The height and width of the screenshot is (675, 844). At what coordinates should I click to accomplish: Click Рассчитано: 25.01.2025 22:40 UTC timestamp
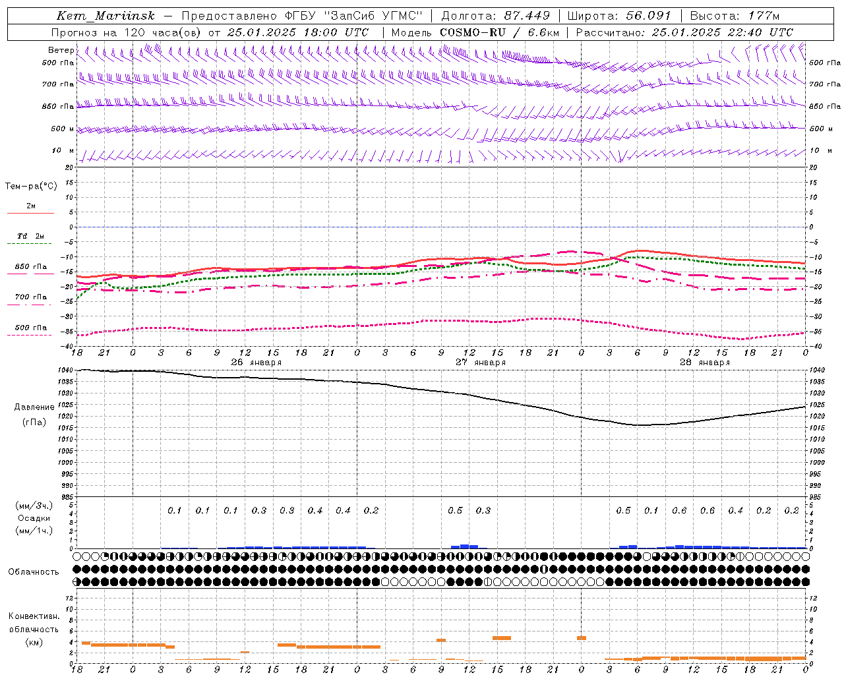[x=684, y=32]
